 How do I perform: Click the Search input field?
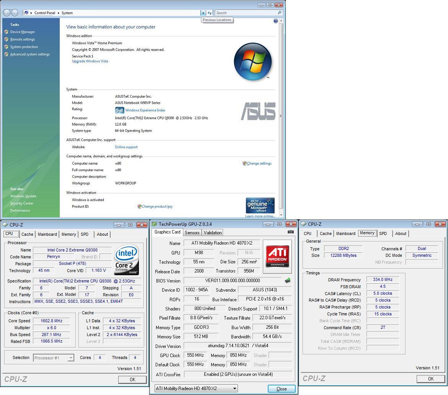coord(246,13)
